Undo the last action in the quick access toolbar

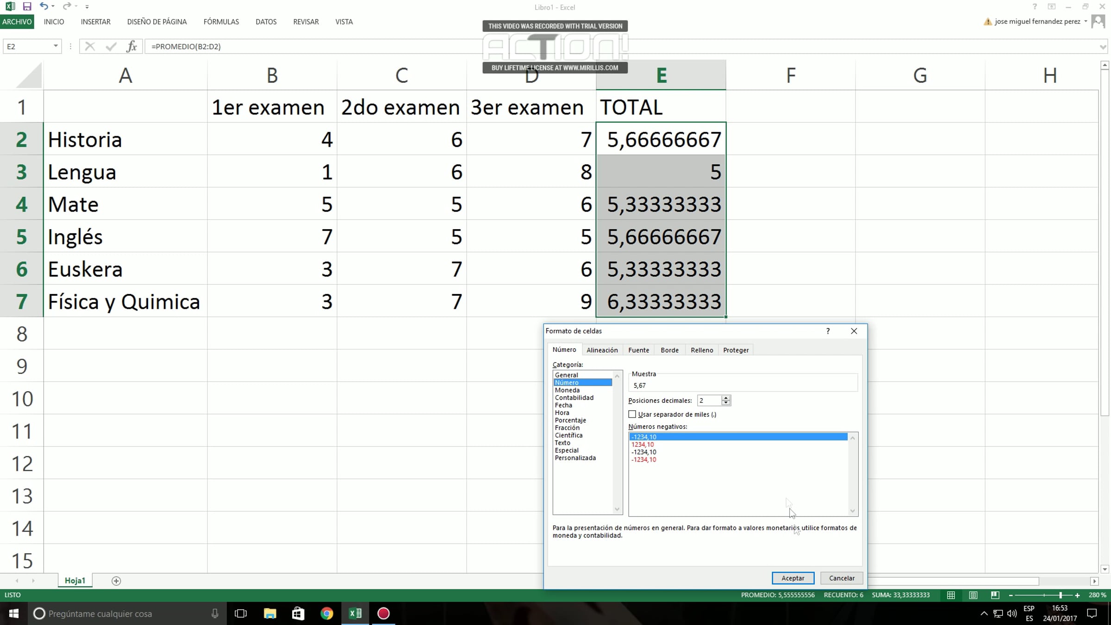tap(44, 6)
